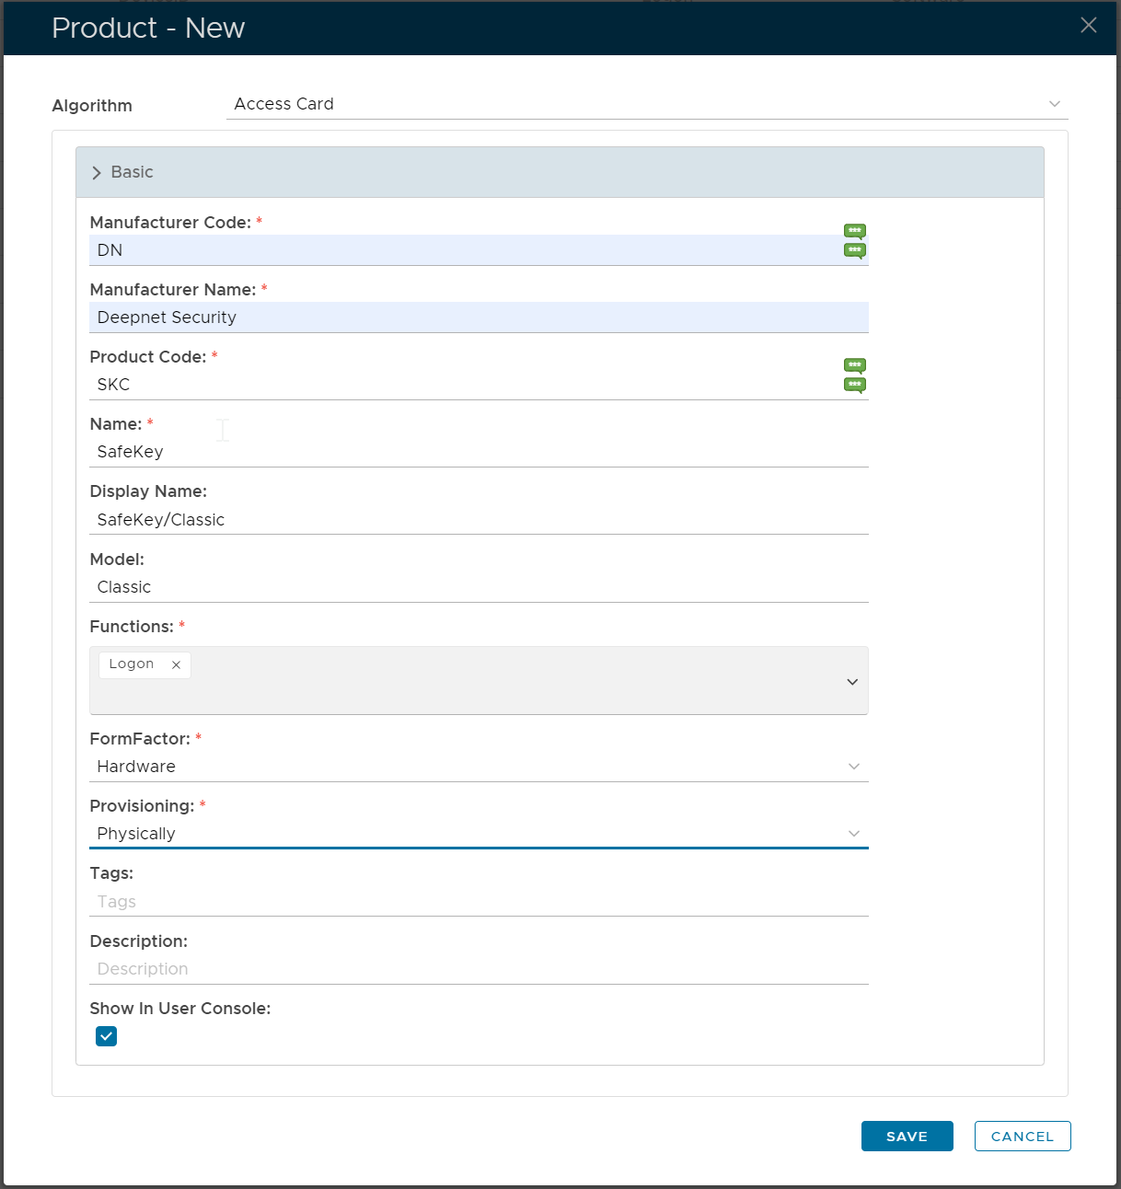This screenshot has height=1189, width=1121.
Task: Remove the Logon tag from Functions
Action: pyautogui.click(x=176, y=664)
